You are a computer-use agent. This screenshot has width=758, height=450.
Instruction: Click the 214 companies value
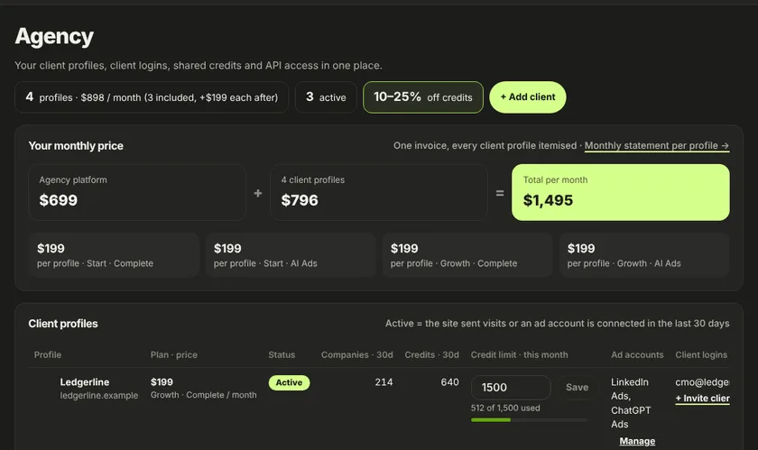coord(384,381)
